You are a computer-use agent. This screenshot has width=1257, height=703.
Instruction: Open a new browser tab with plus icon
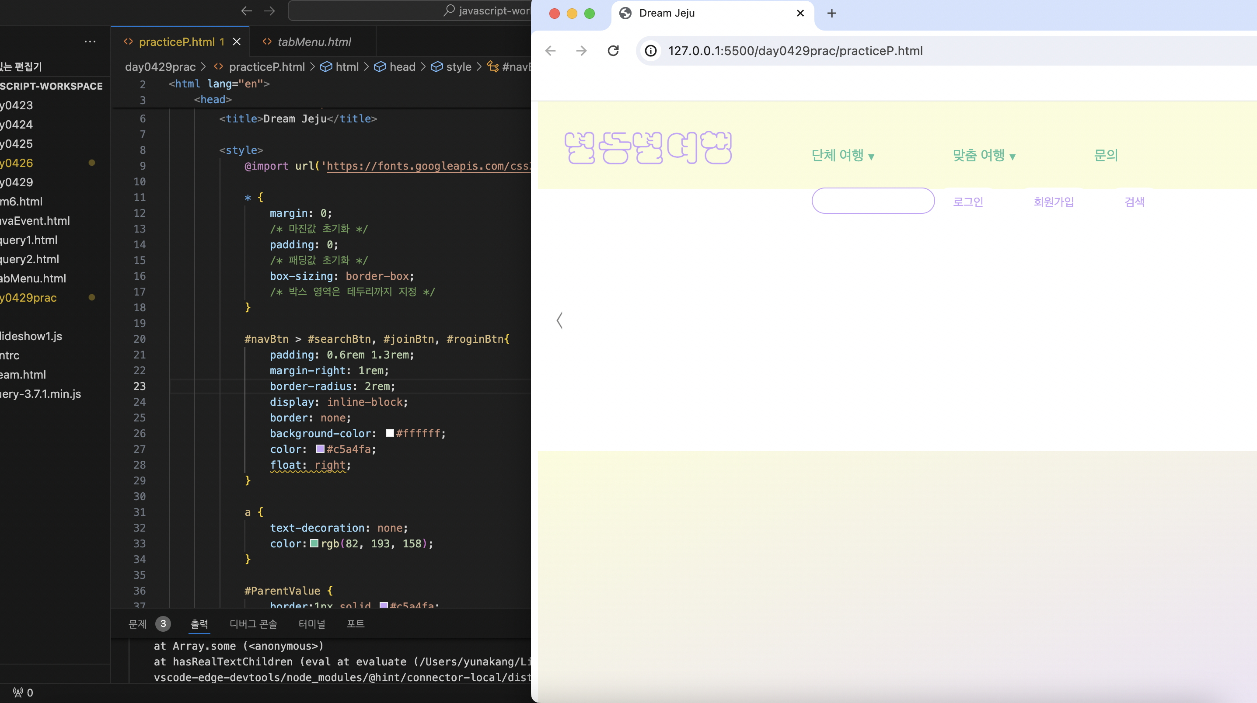click(832, 13)
